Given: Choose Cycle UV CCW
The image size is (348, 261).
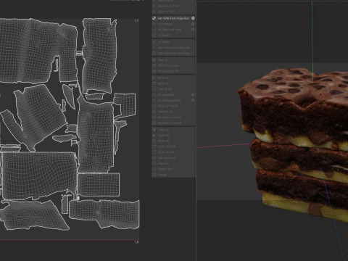Looking at the screenshot, I should coord(173,146).
